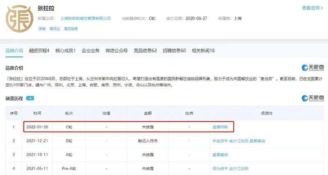Click the 融资历程 count badge 4
Image resolution: width=328 pixels, height=175 pixels.
pyautogui.click(x=30, y=98)
